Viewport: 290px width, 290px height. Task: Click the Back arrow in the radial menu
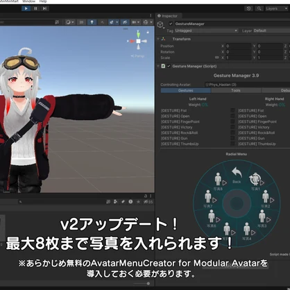237,175
